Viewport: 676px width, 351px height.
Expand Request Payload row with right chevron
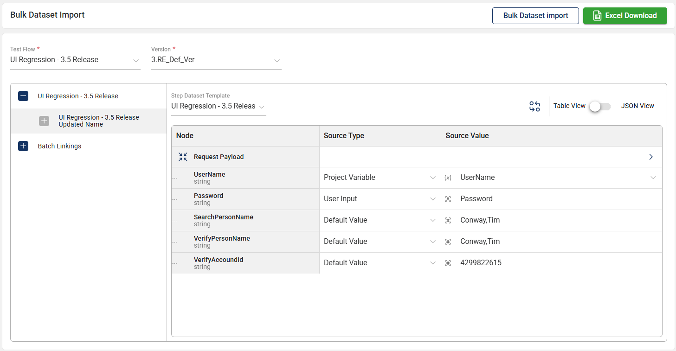(x=651, y=157)
